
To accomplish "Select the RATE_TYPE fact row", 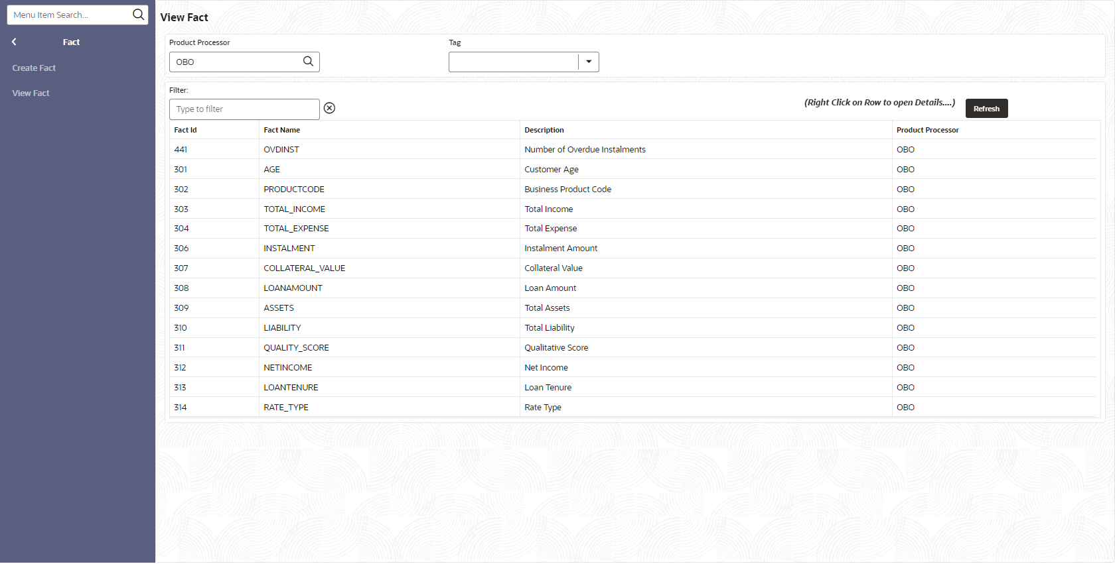I will [x=632, y=407].
